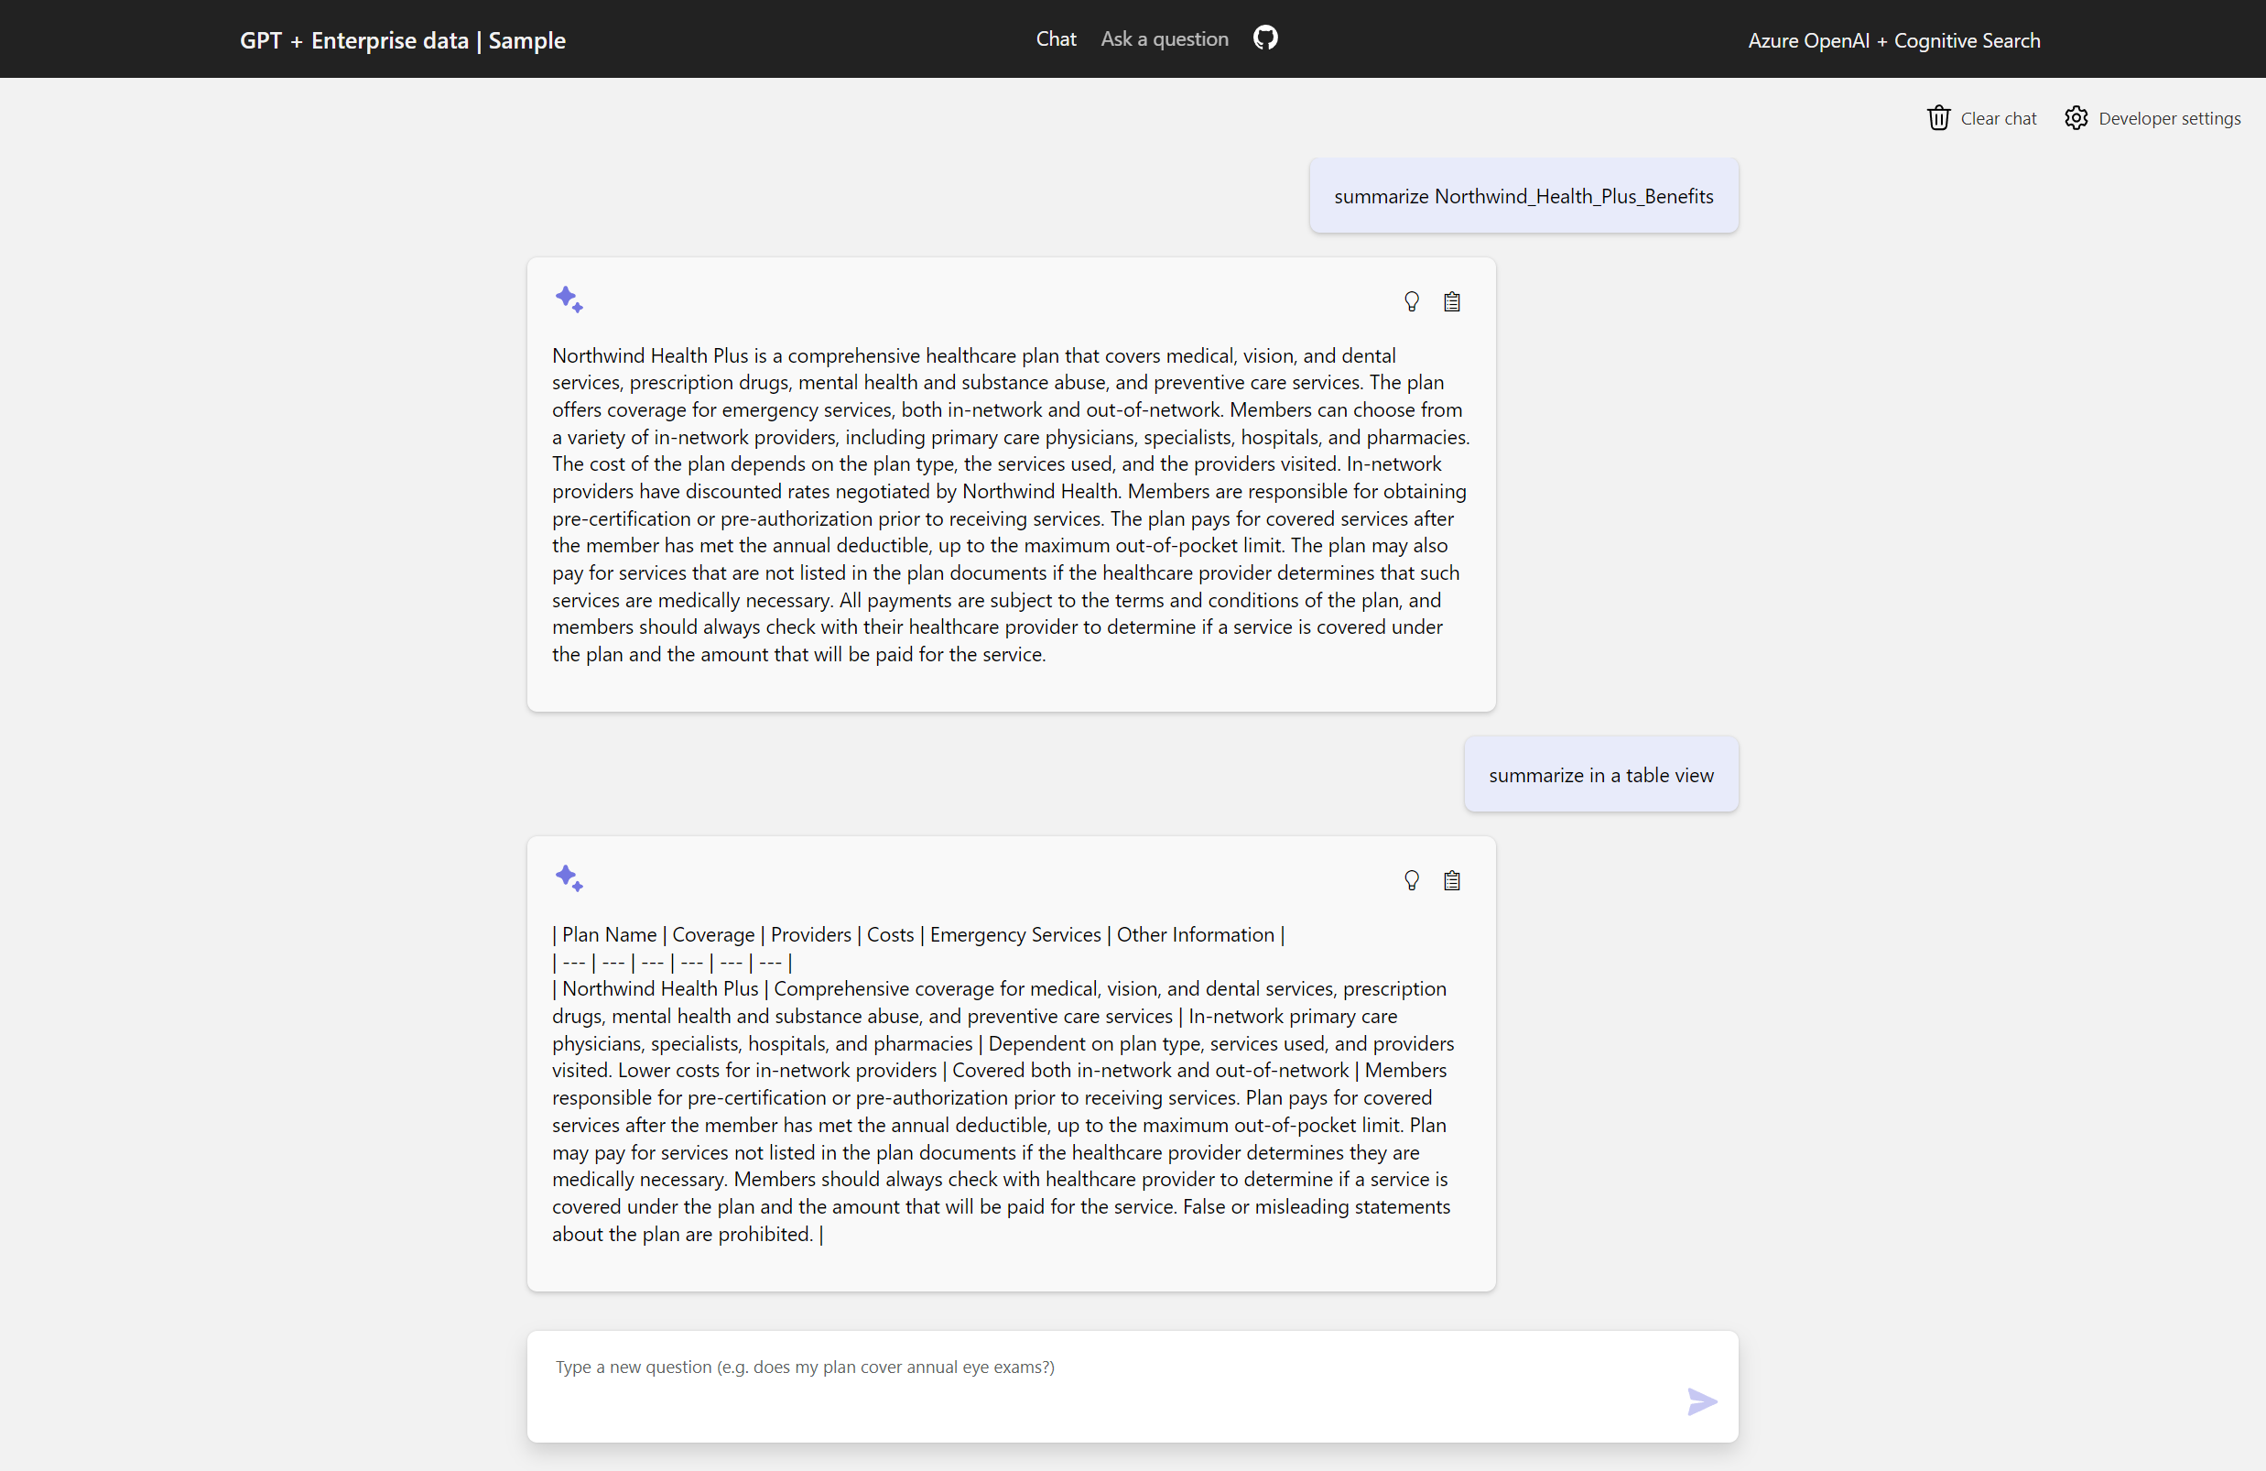
Task: Click the send question arrow icon
Action: [1701, 1401]
